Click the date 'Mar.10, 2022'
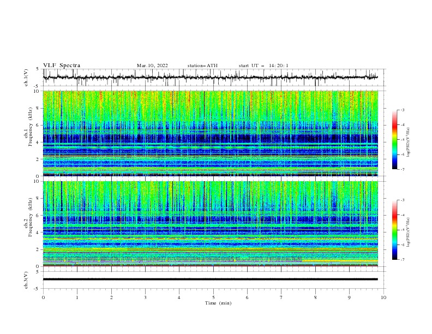The image size is (432, 334). point(152,65)
